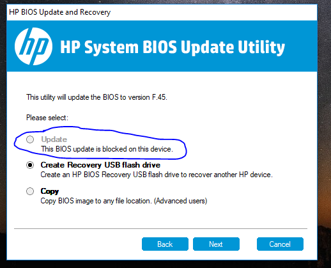This screenshot has width=331, height=268.
Task: Click the greyed-out Update radio button
Action: pos(30,139)
